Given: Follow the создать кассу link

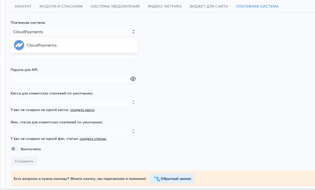Looking at the screenshot, I should click(x=82, y=110).
